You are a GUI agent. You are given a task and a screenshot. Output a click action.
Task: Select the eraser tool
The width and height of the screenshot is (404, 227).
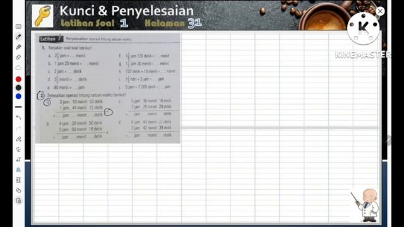[x=18, y=57]
